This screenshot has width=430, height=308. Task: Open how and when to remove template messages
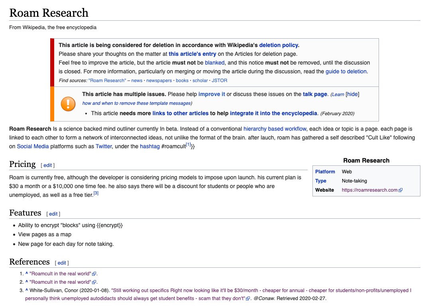(x=137, y=104)
